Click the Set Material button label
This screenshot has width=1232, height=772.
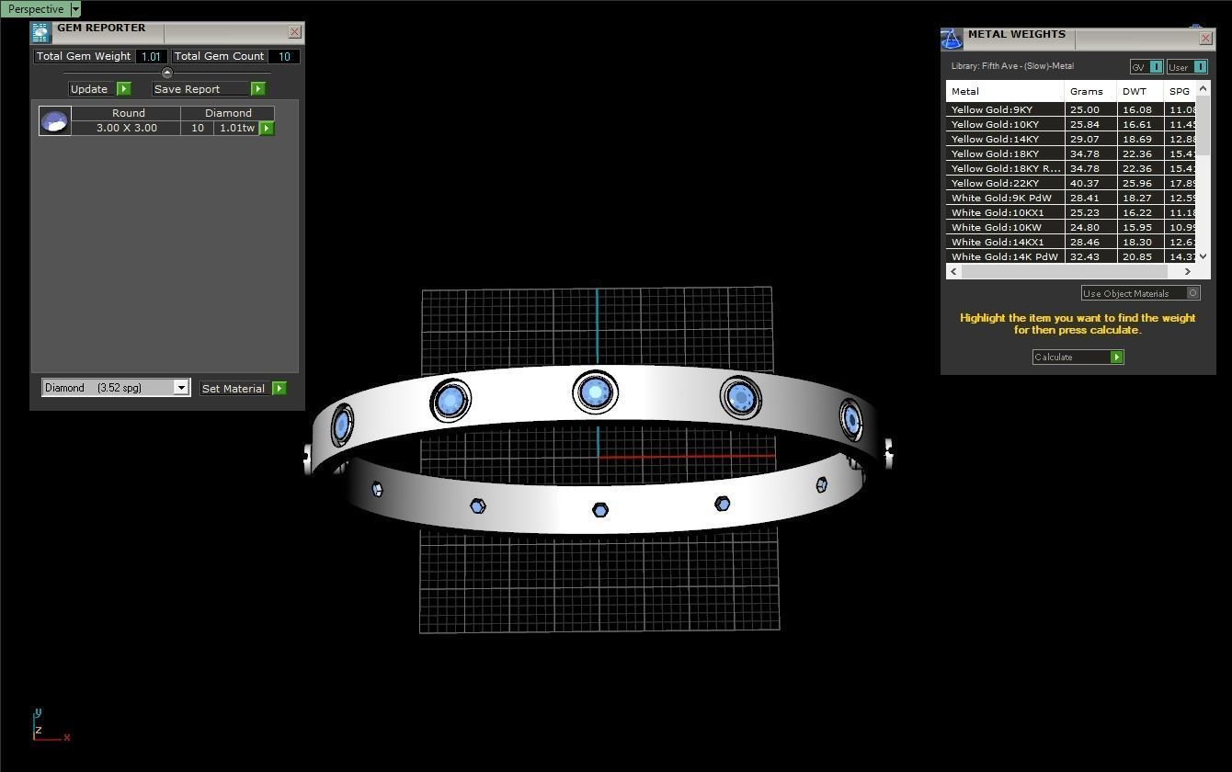(234, 389)
